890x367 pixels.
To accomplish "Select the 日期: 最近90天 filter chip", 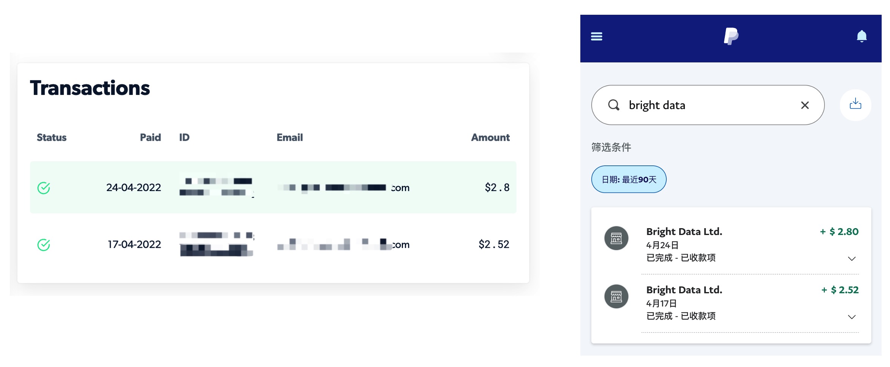I will 628,179.
